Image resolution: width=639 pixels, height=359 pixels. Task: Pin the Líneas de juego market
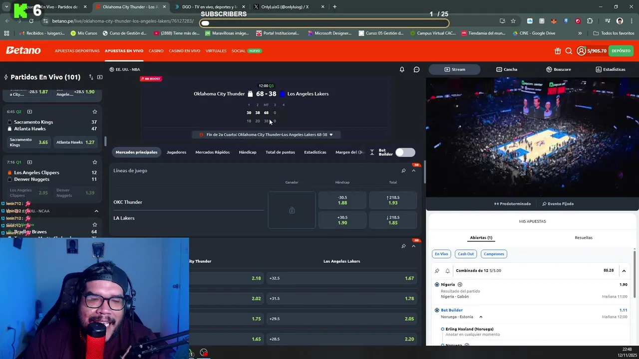403,171
